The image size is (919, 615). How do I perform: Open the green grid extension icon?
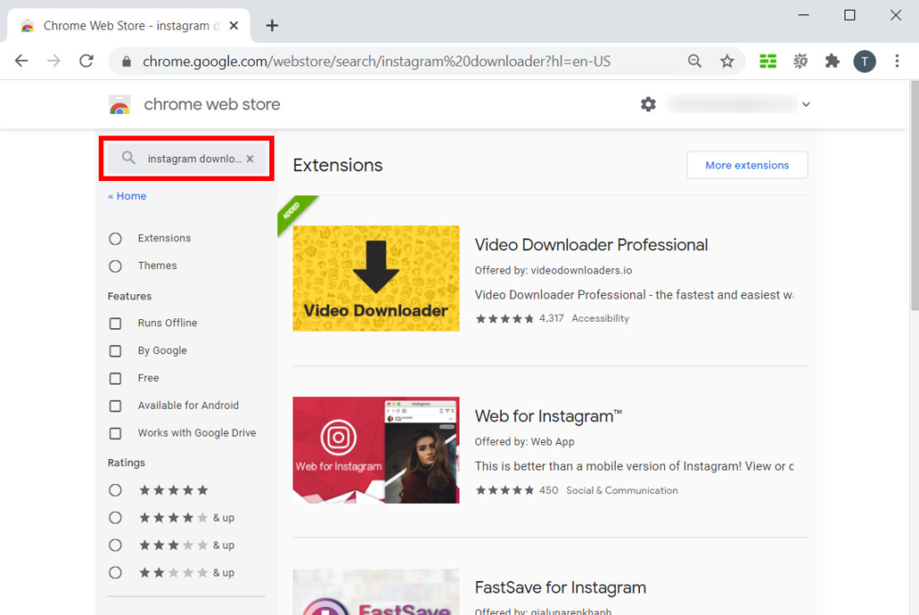768,61
